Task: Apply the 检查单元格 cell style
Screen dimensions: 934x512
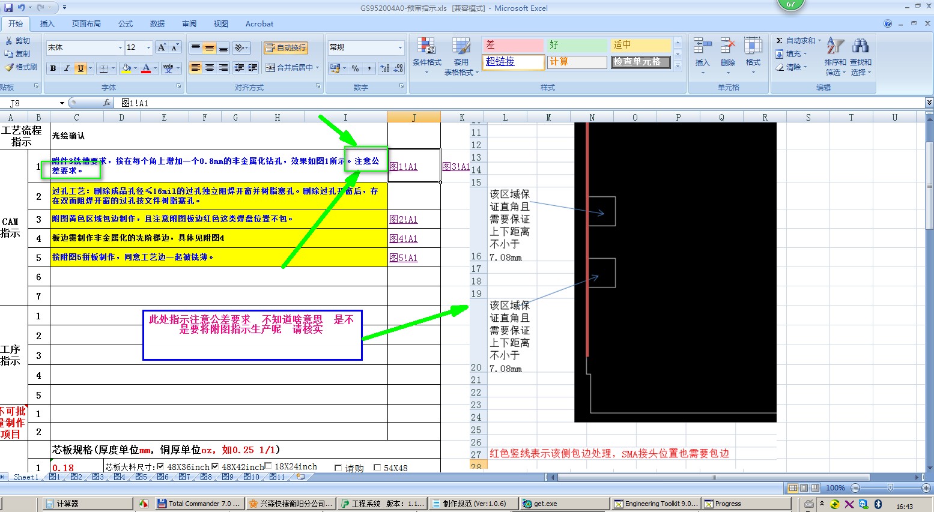Action: click(x=640, y=62)
